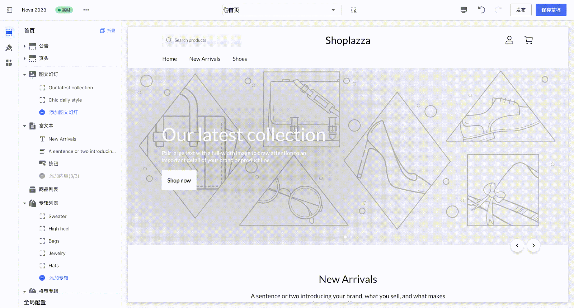Viewport: 574px width, 308px height.
Task: Collapse the 专辑列表 section
Action: [x=24, y=203]
